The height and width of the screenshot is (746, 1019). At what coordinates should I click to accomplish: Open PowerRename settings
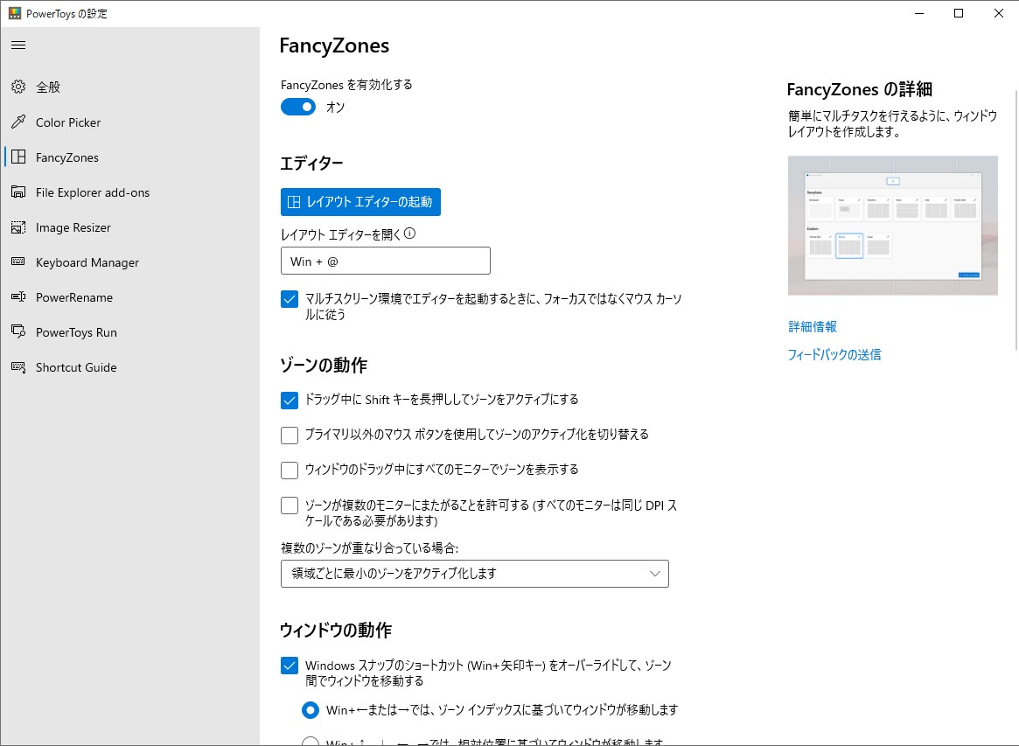point(73,297)
